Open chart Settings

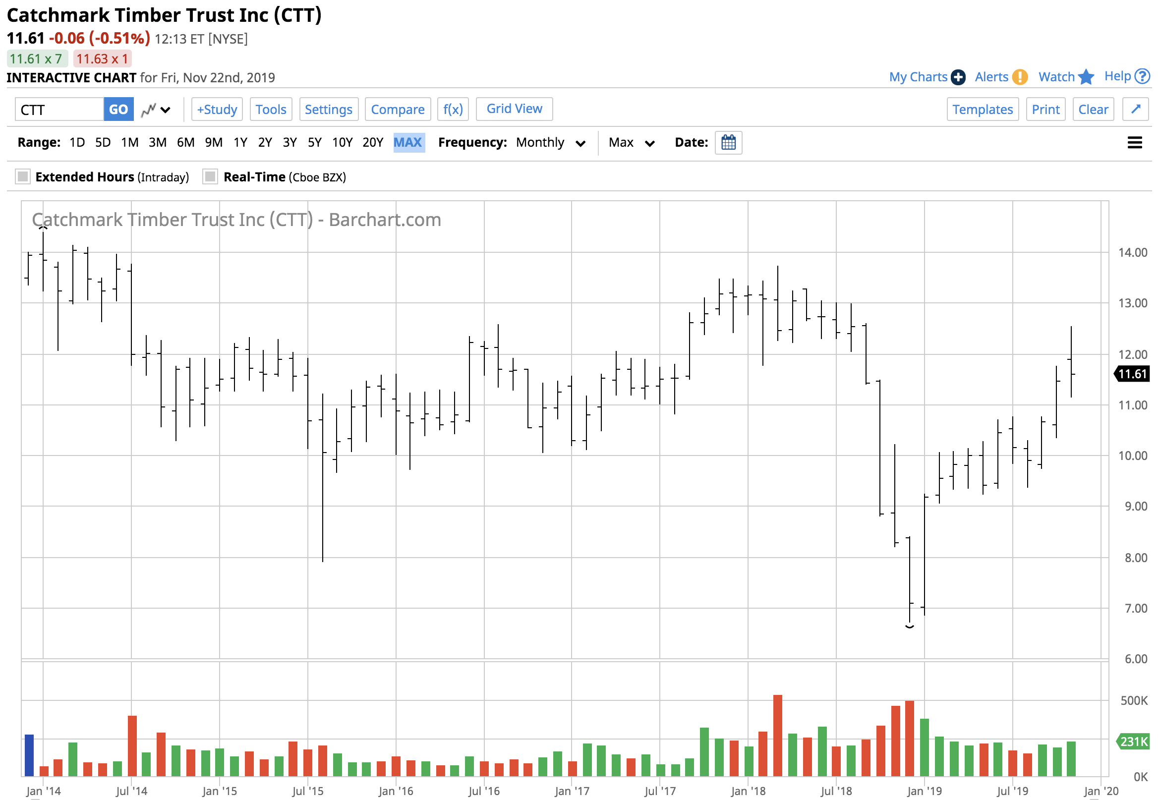coord(328,109)
